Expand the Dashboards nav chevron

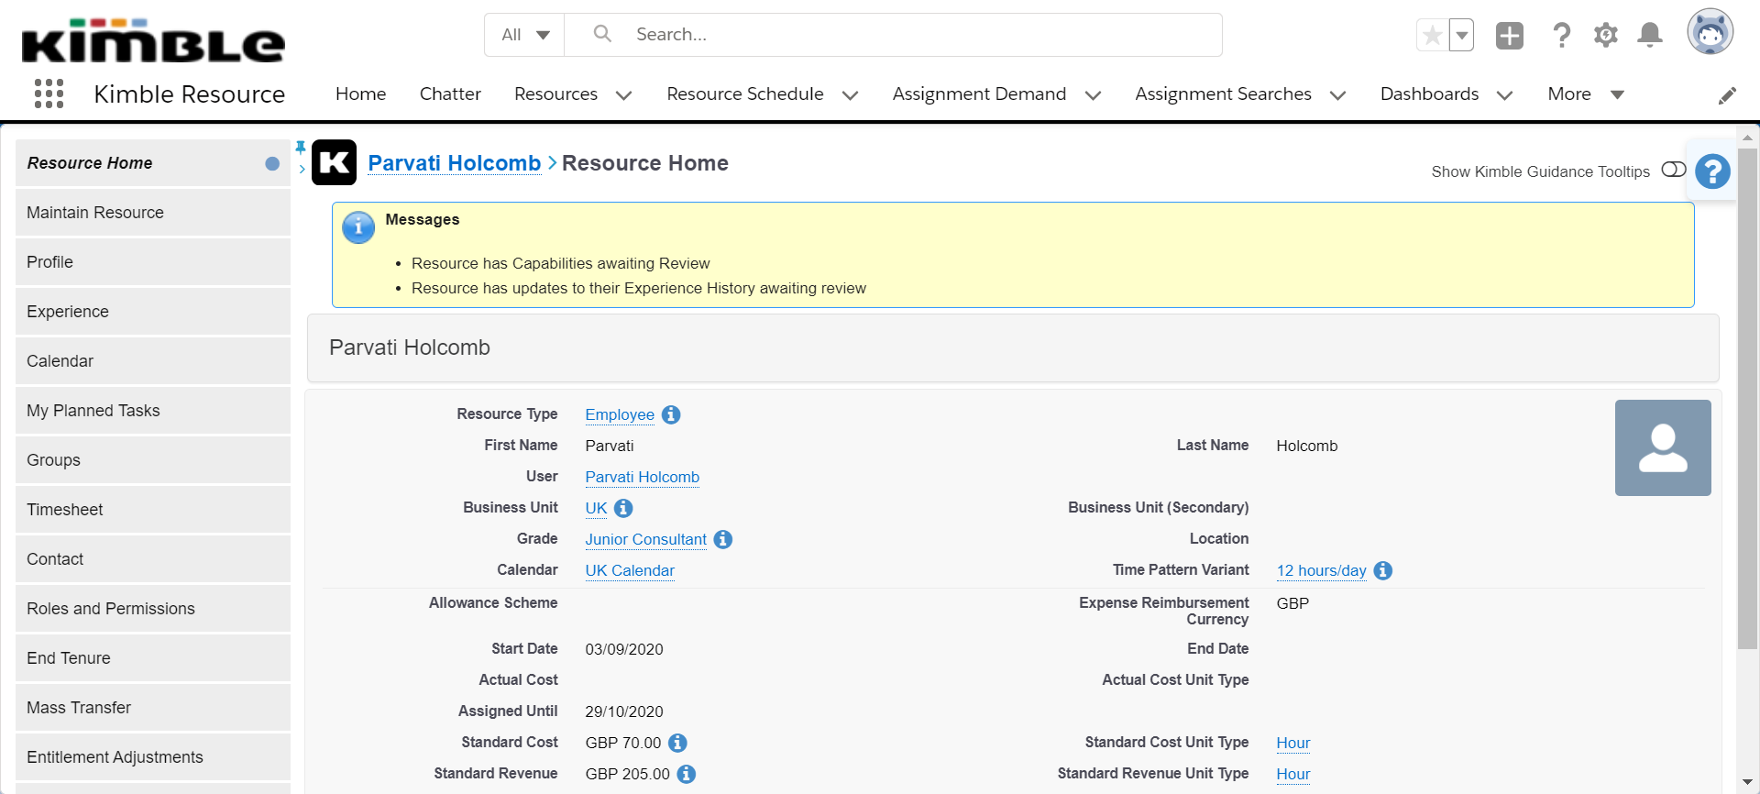tap(1504, 95)
